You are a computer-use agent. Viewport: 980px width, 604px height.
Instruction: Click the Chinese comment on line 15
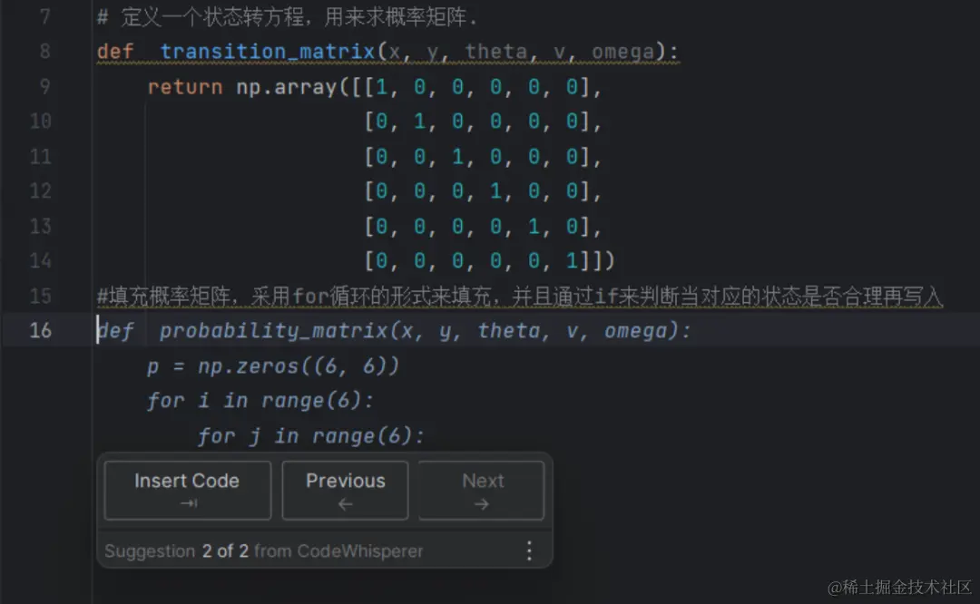(x=519, y=296)
